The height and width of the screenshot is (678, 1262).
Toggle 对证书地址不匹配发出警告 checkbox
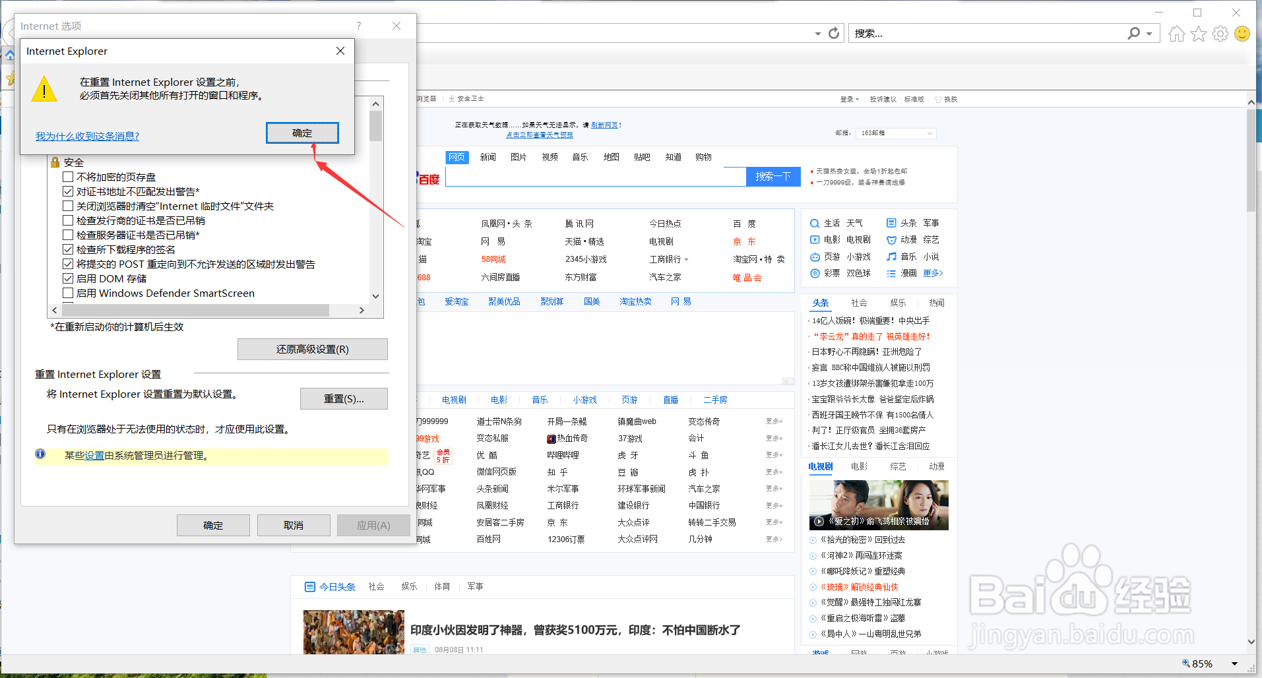coord(68,191)
